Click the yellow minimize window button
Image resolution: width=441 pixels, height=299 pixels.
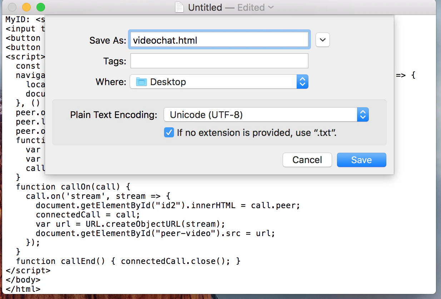(x=26, y=7)
